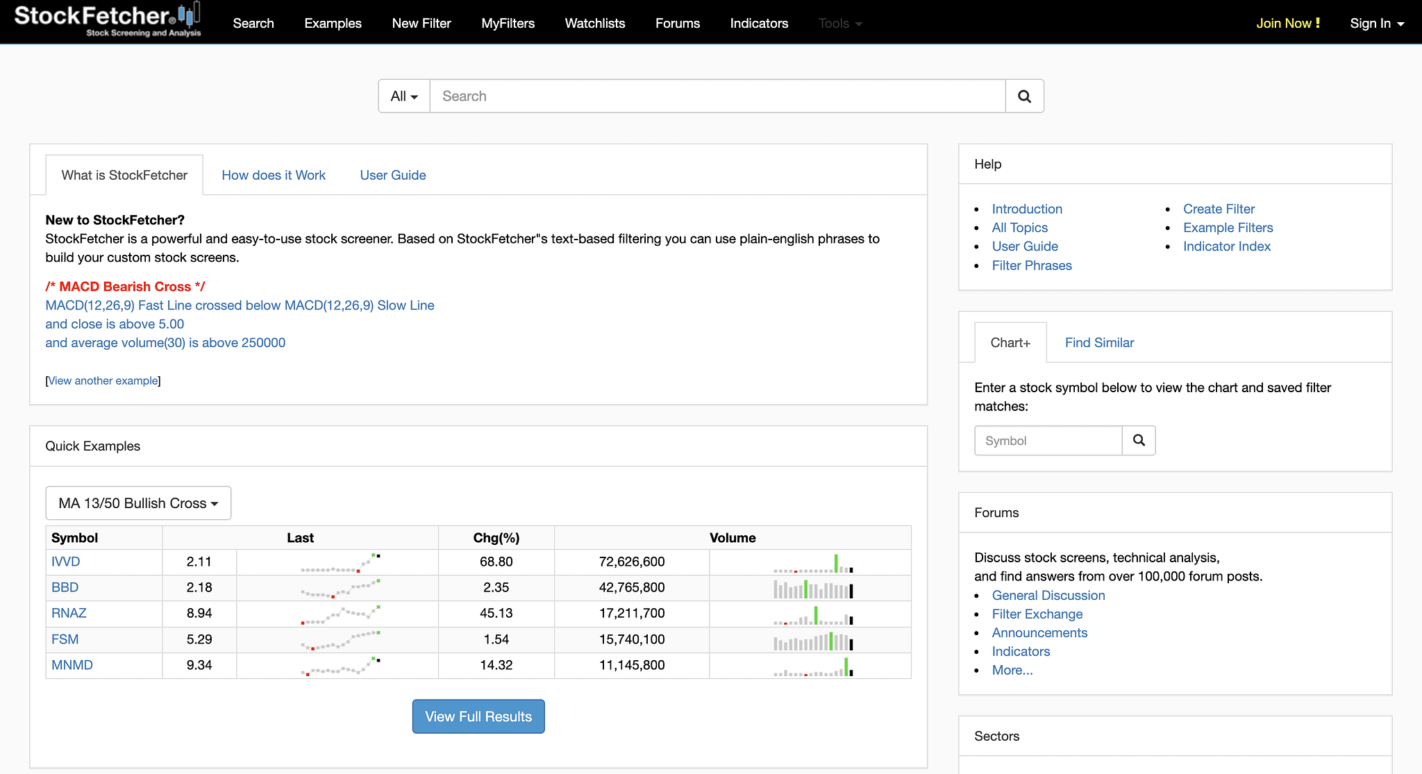Click the IVVD stock symbol link
Image resolution: width=1422 pixels, height=774 pixels.
(65, 562)
